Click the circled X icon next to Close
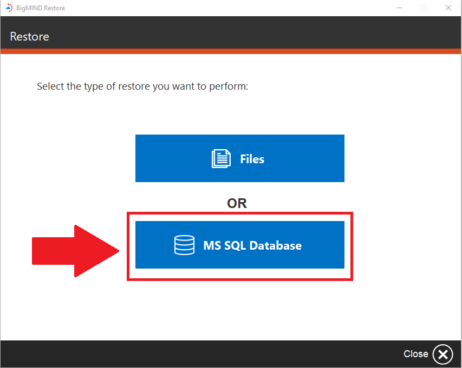462x368 pixels. (443, 354)
